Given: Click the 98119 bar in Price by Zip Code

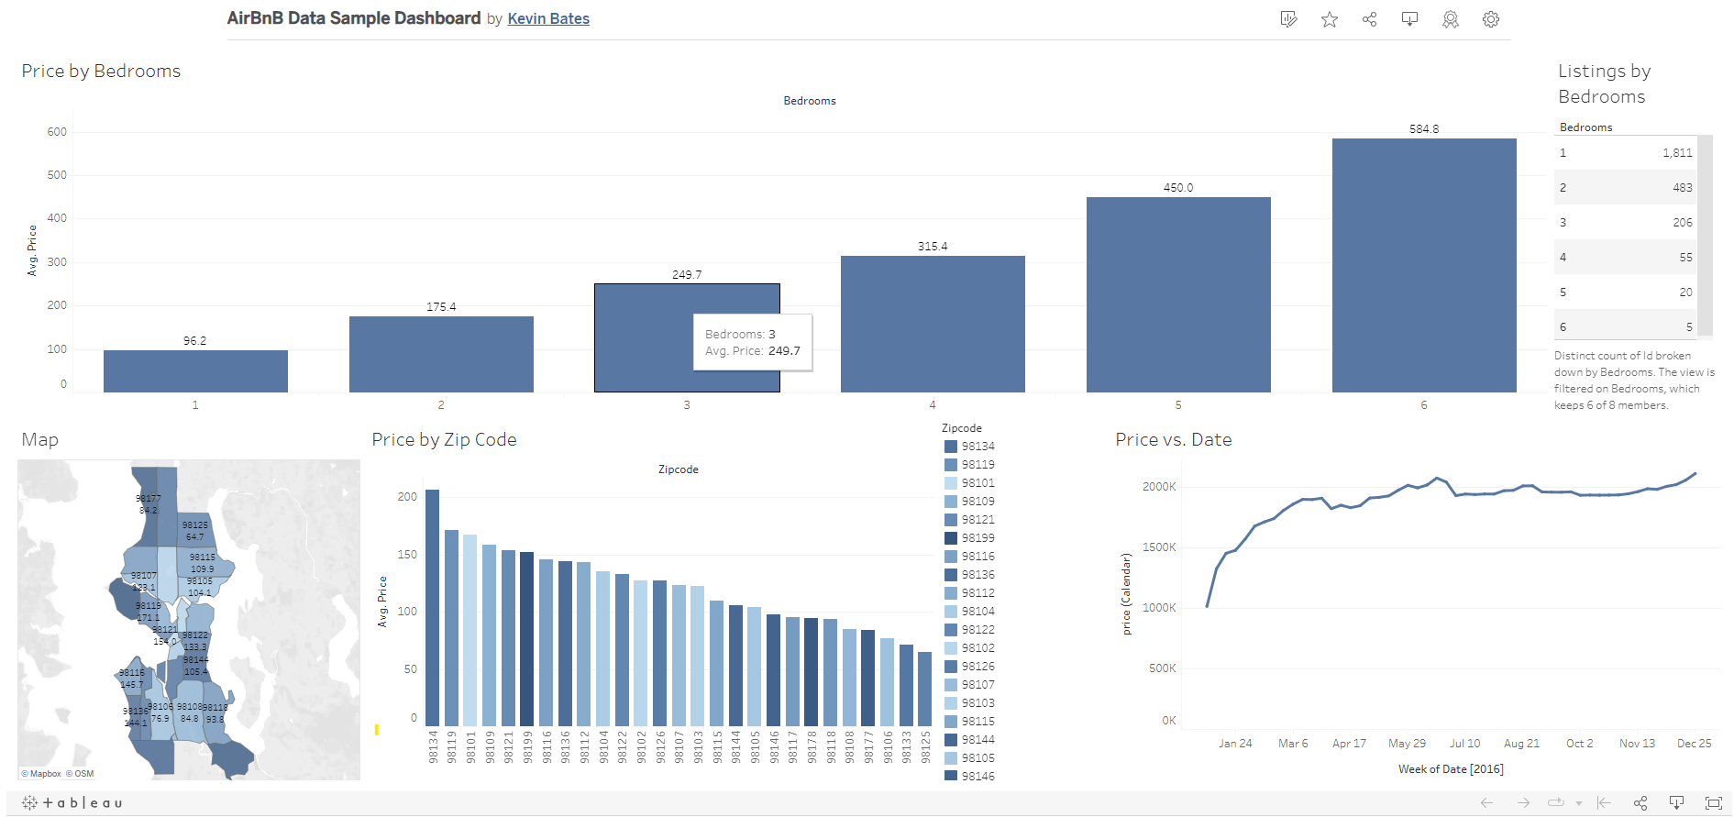Looking at the screenshot, I should [451, 628].
